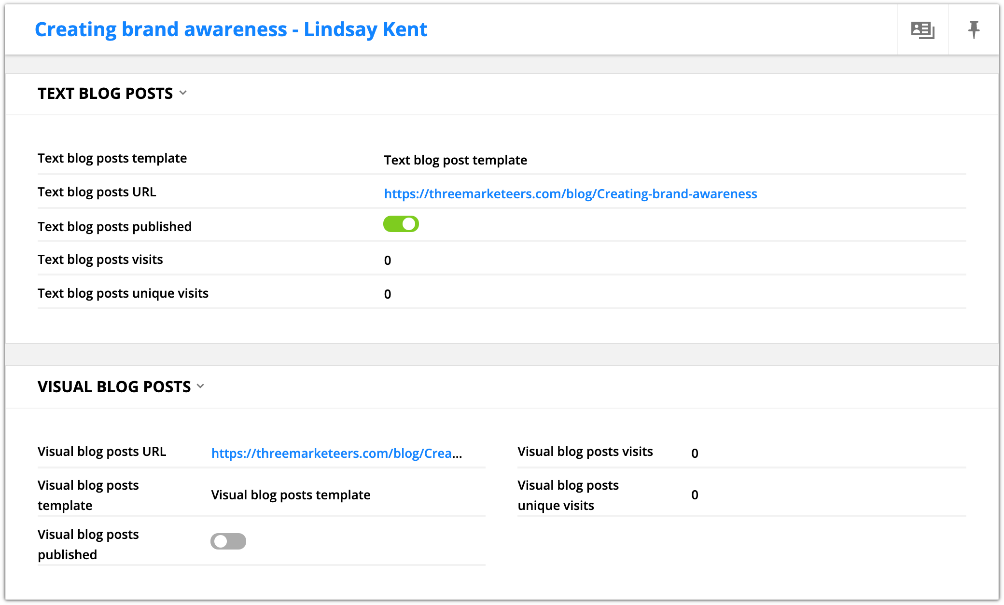Click the Text blog posts template label
The height and width of the screenshot is (605, 1004).
112,158
